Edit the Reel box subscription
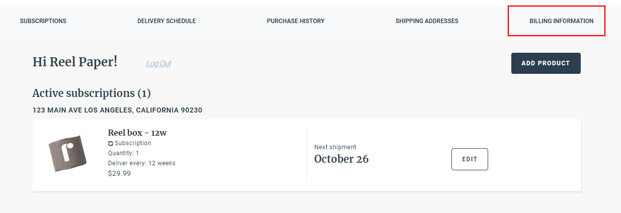The width and height of the screenshot is (621, 213). pyautogui.click(x=470, y=159)
